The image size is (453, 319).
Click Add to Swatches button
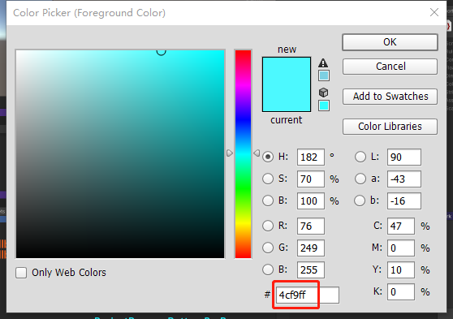pos(390,97)
